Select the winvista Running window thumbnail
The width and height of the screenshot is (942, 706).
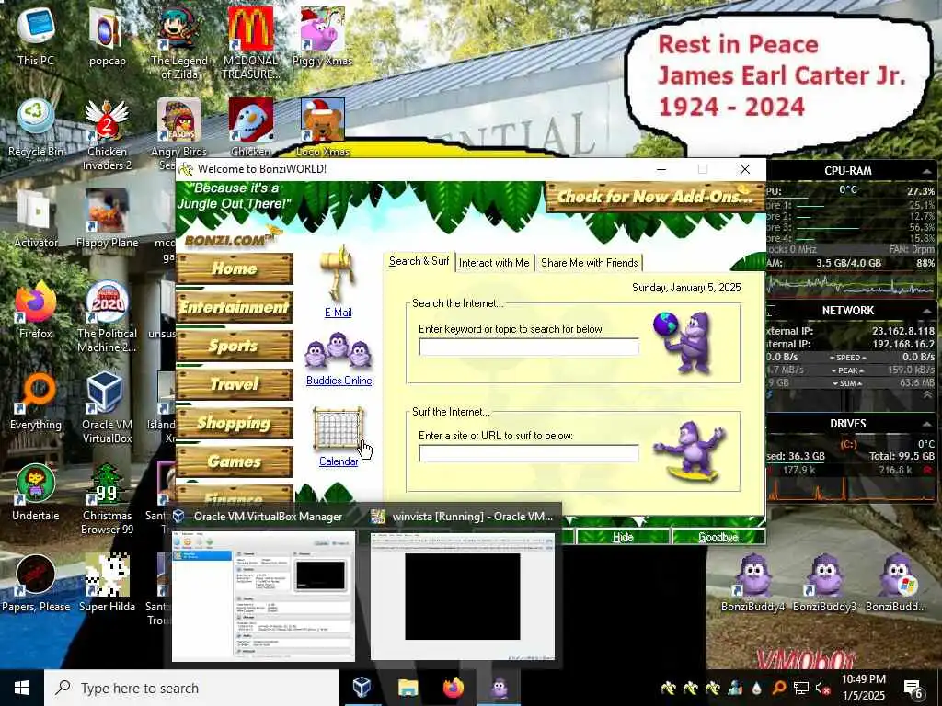pos(463,596)
